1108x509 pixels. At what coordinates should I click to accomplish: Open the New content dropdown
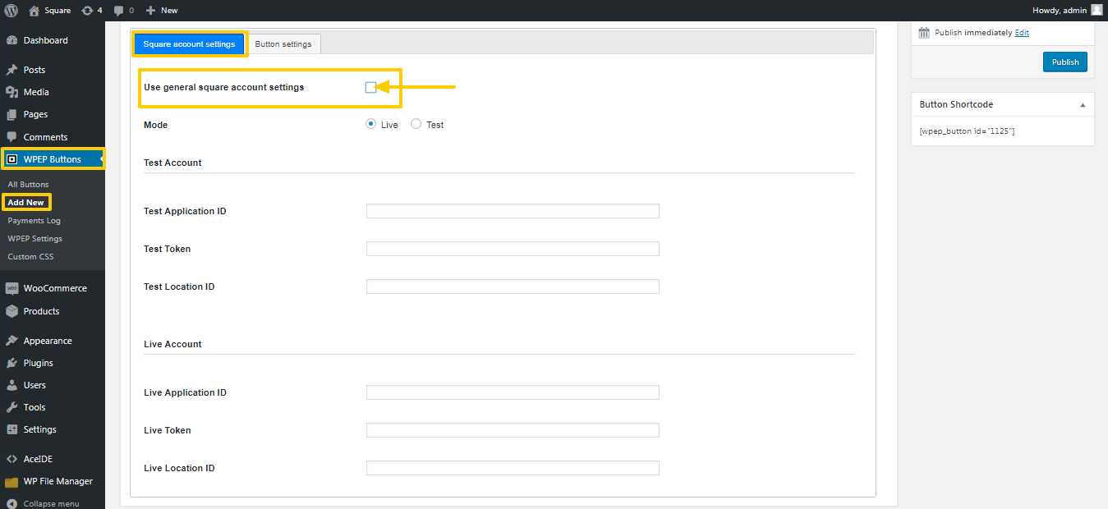click(x=162, y=10)
